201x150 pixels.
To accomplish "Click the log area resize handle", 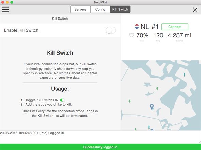I will point(200,142).
